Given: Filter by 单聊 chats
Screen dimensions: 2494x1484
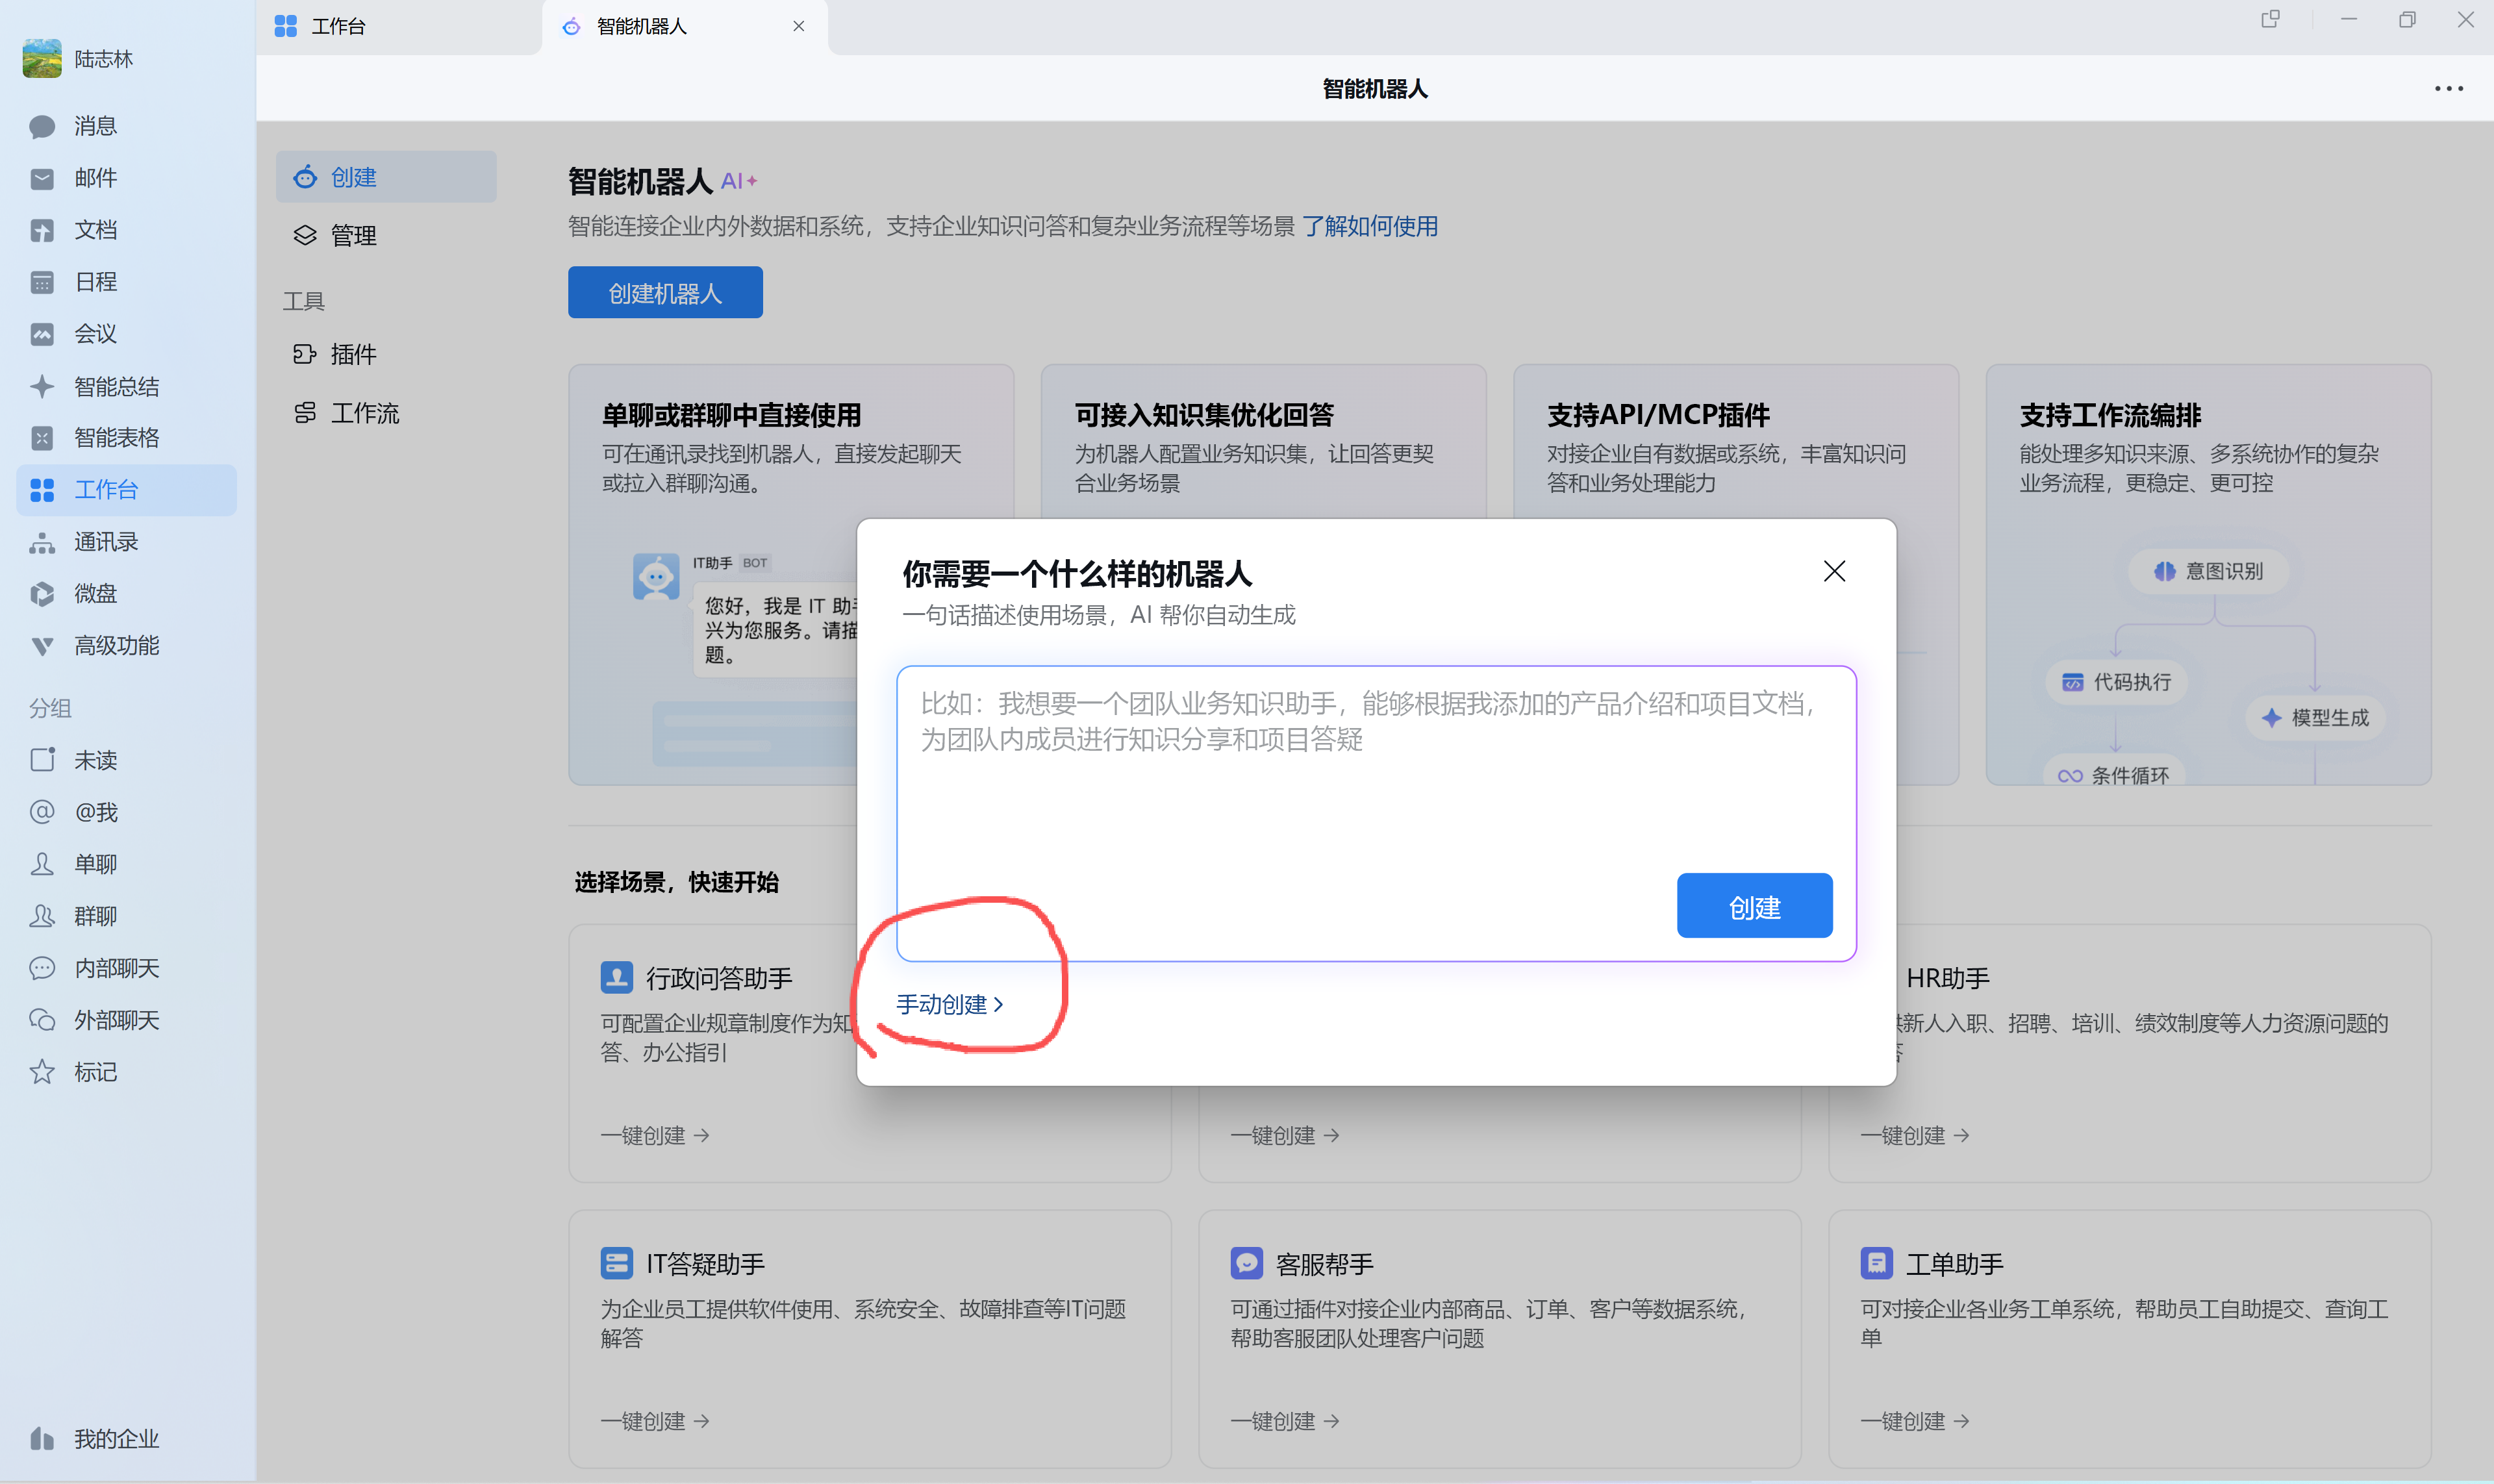Looking at the screenshot, I should pyautogui.click(x=126, y=864).
